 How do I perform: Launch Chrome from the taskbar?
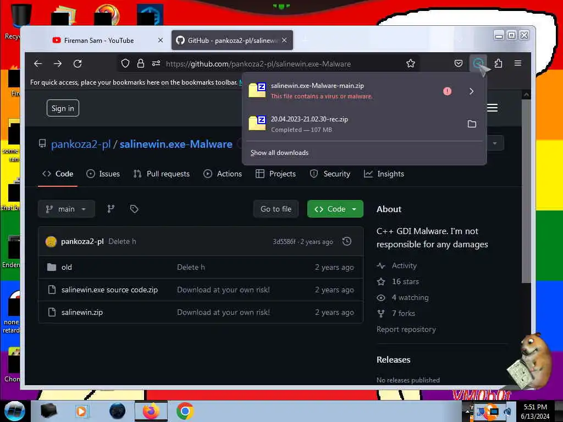pyautogui.click(x=185, y=411)
